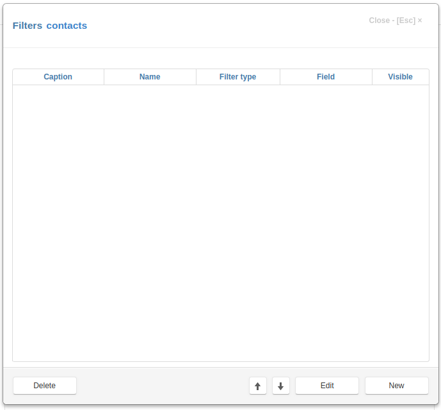Click the Visible column header
Screen dimensions: 441x410
[x=401, y=77]
